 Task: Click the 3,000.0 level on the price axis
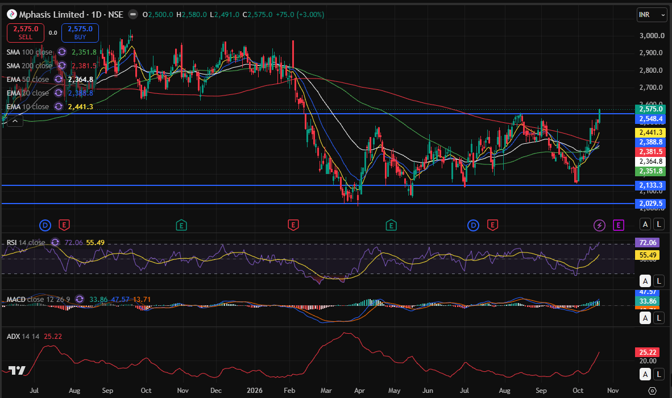652,36
